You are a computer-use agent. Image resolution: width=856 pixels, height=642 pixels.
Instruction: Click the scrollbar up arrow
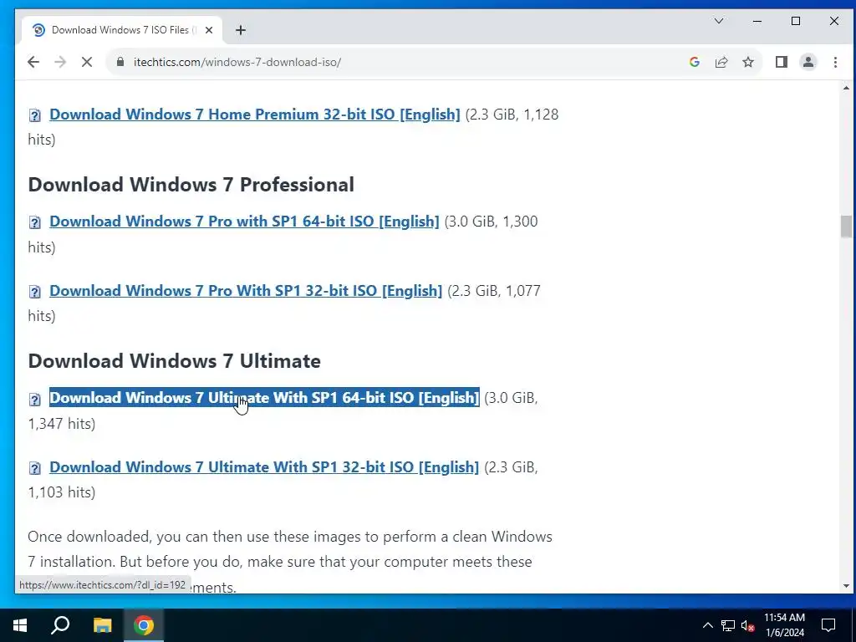point(846,88)
